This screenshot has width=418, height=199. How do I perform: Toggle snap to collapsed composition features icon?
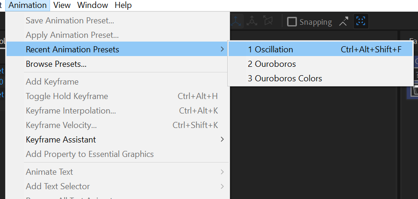tap(361, 21)
